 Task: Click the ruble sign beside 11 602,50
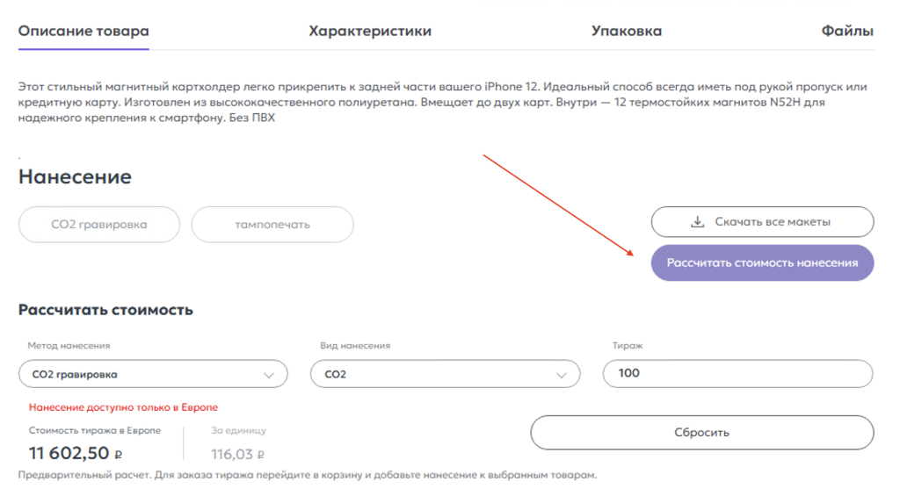(x=119, y=455)
